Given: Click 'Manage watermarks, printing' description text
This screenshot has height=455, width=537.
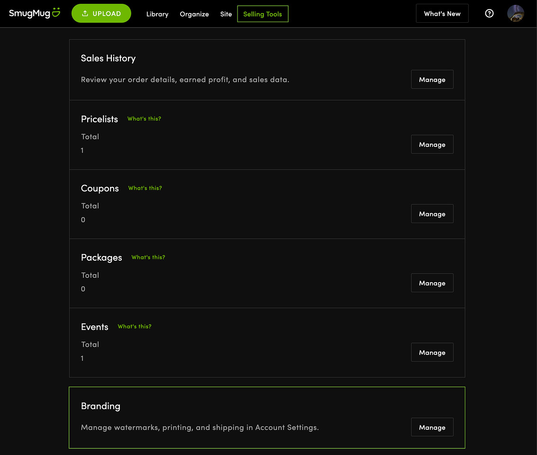Looking at the screenshot, I should point(200,428).
